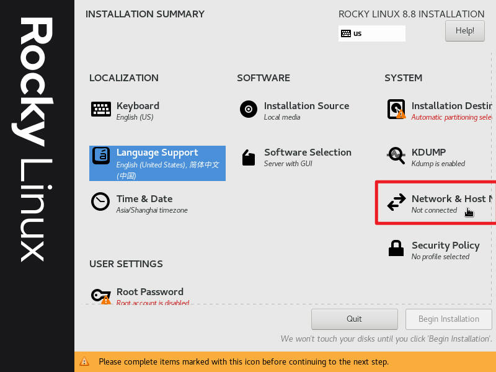Click the Root Password title
The image size is (496, 372).
click(150, 291)
